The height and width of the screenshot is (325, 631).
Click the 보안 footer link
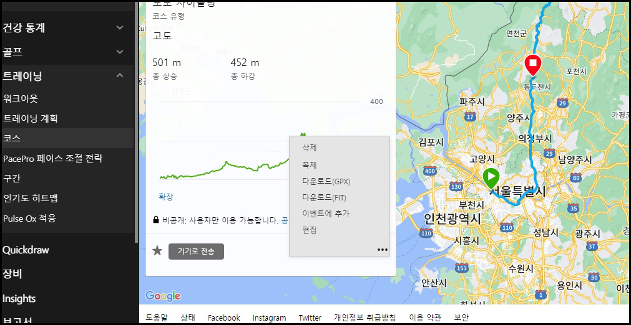point(461,318)
